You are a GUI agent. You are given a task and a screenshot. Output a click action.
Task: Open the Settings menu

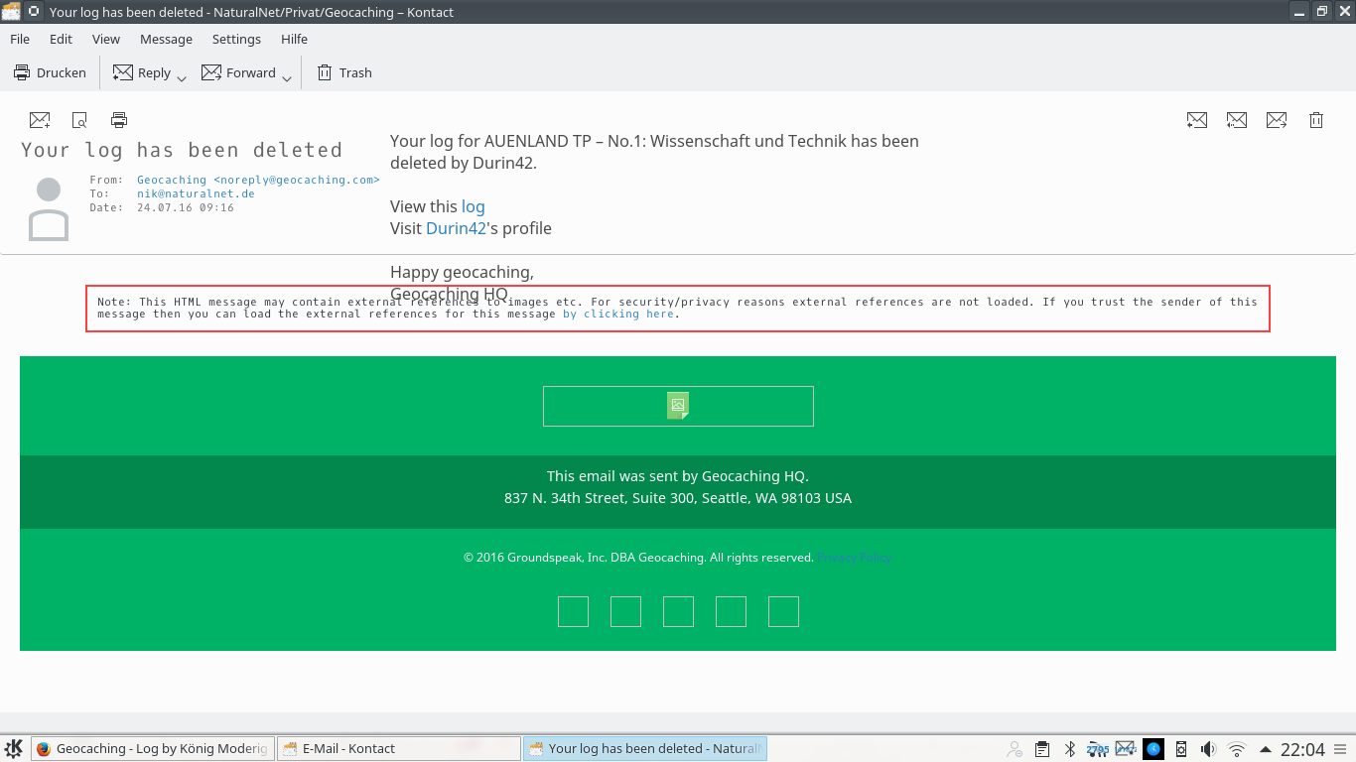[236, 39]
